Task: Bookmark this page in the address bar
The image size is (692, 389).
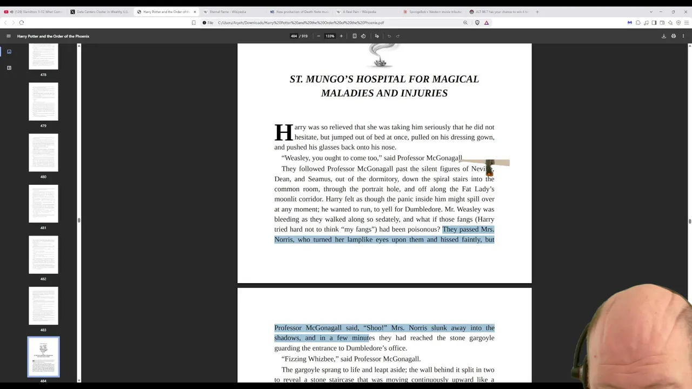Action: point(194,23)
